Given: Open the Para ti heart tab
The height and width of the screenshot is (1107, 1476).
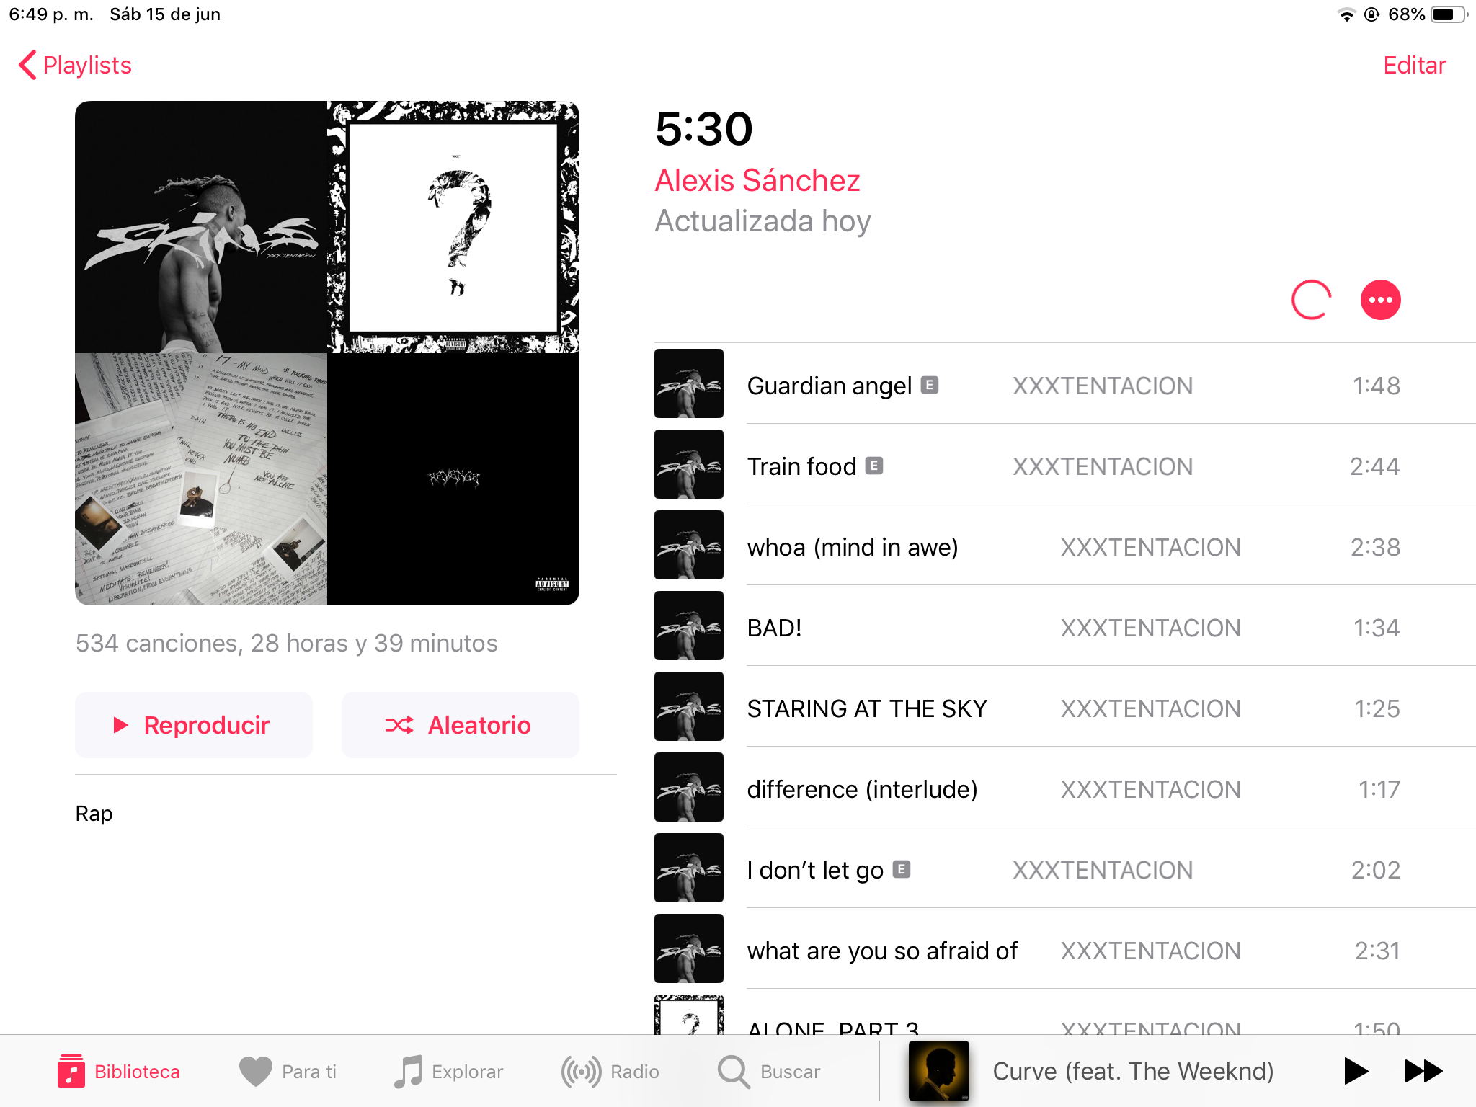Looking at the screenshot, I should (288, 1072).
